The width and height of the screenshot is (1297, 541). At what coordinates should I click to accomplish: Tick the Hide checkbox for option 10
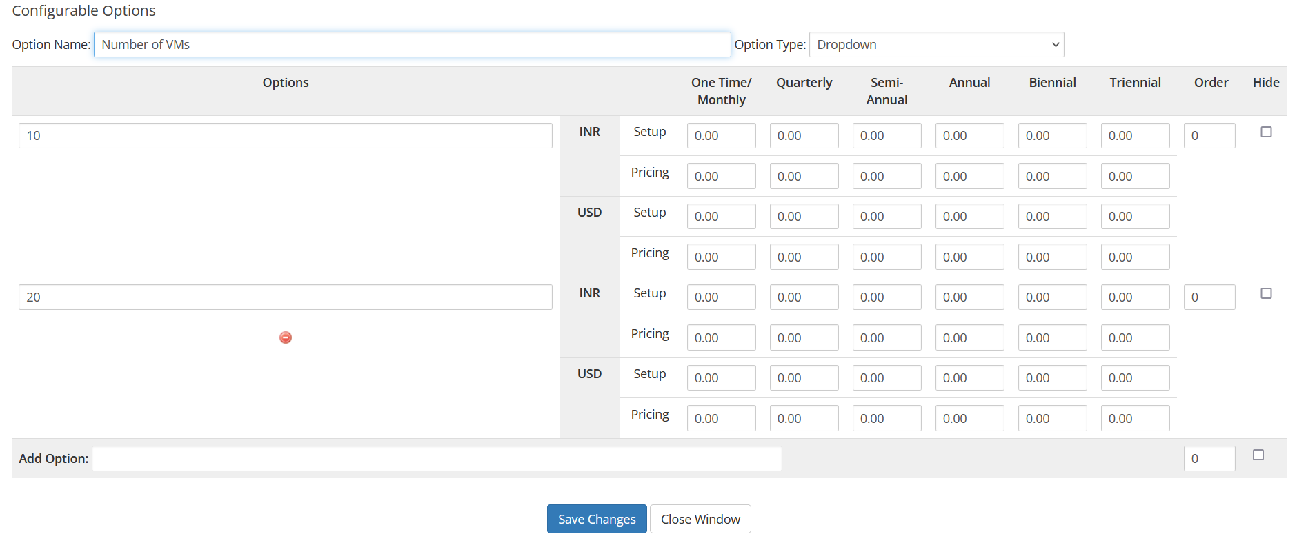1266,132
